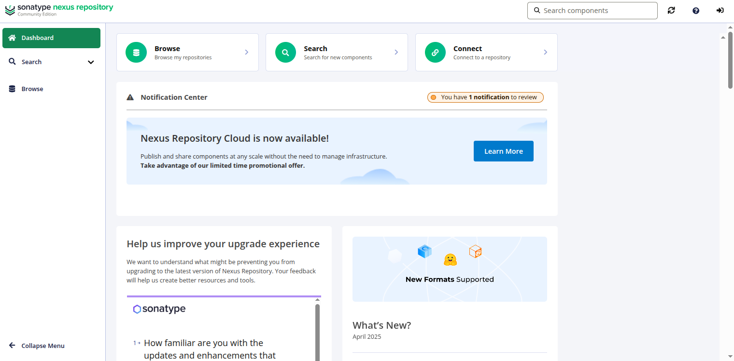Open Browse in the left sidebar
Image resolution: width=734 pixels, height=361 pixels.
point(32,89)
